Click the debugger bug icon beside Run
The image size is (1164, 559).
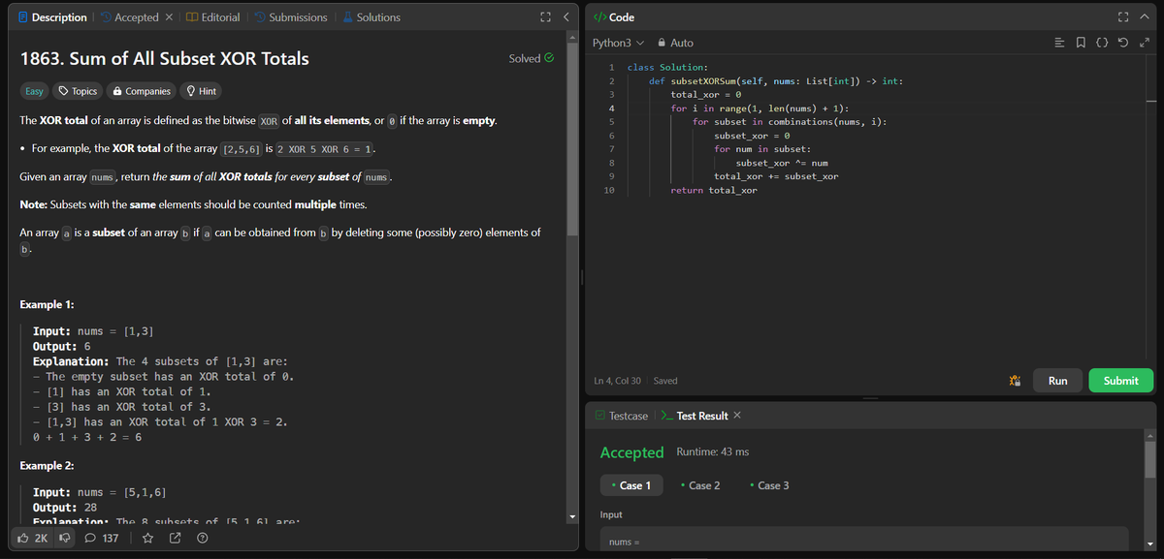pos(1014,381)
